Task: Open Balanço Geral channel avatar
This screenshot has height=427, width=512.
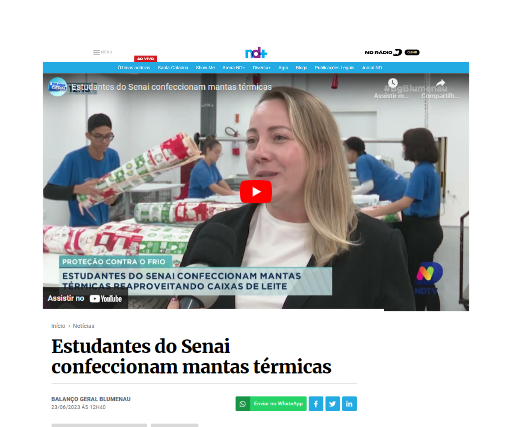Action: [58, 87]
